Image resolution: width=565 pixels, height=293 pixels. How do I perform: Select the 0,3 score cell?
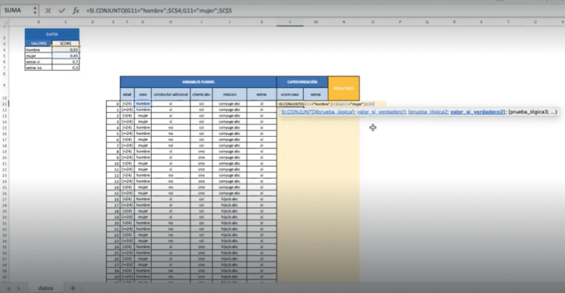click(x=66, y=68)
